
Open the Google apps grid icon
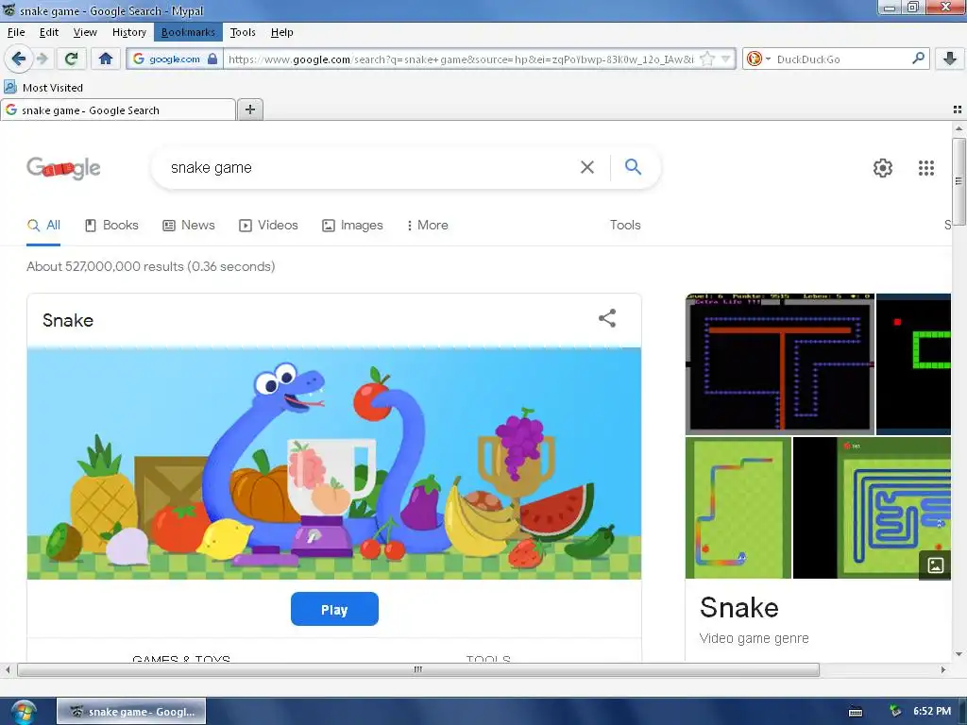[x=925, y=168]
